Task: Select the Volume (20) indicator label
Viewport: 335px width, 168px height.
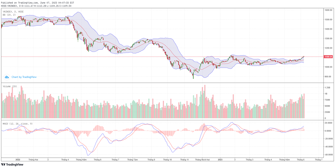Action: (10, 87)
